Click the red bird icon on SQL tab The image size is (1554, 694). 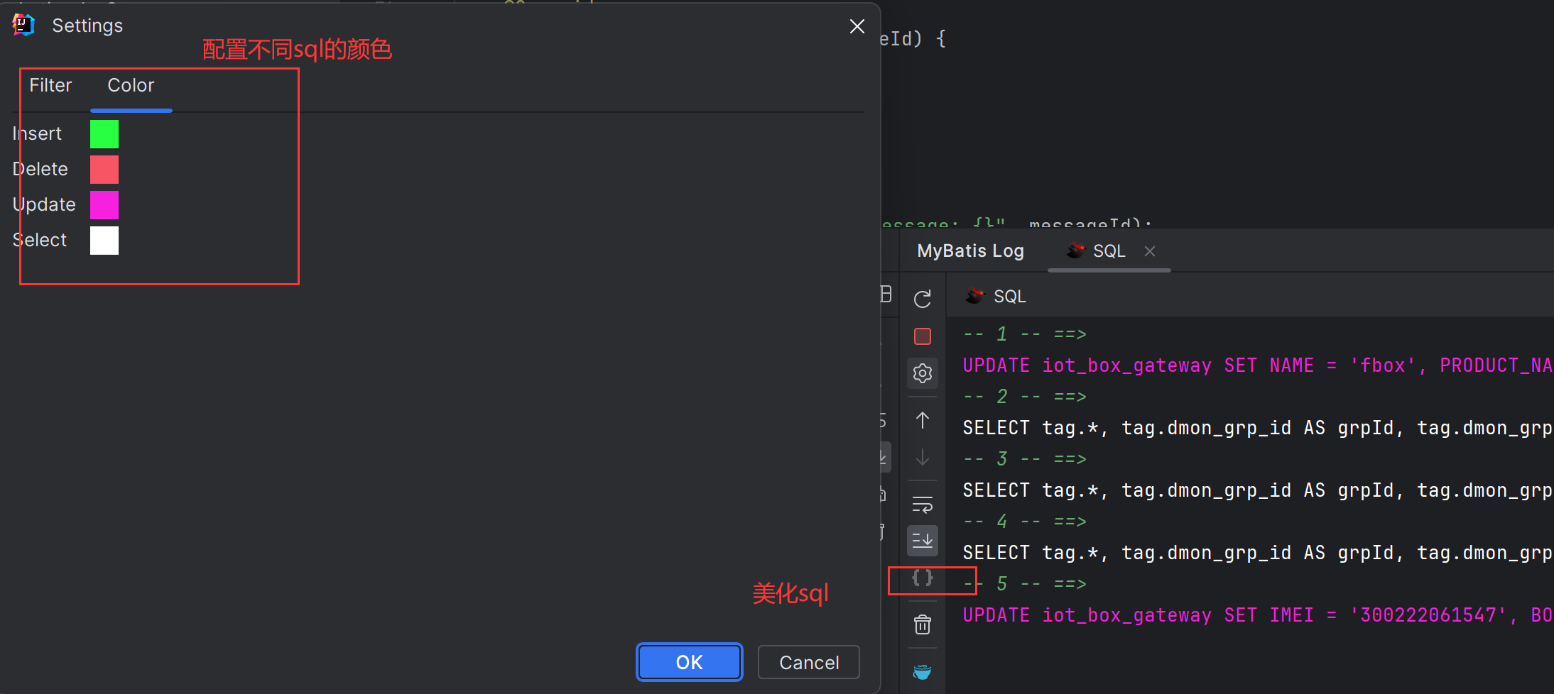coord(1075,250)
